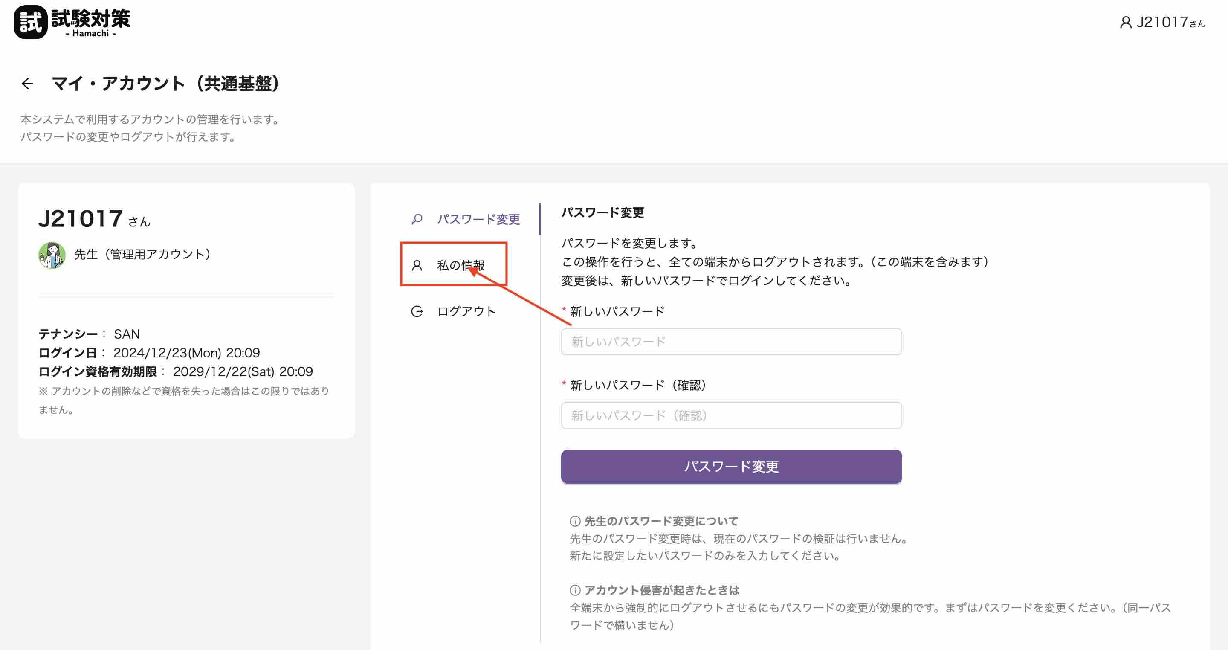Click the info icon for アカウント侵害が起きたときは

575,589
